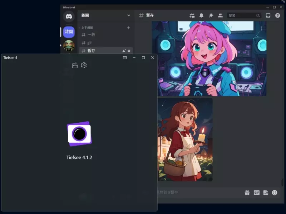Open the inbox icon in header
The image size is (286, 214).
pos(268,15)
